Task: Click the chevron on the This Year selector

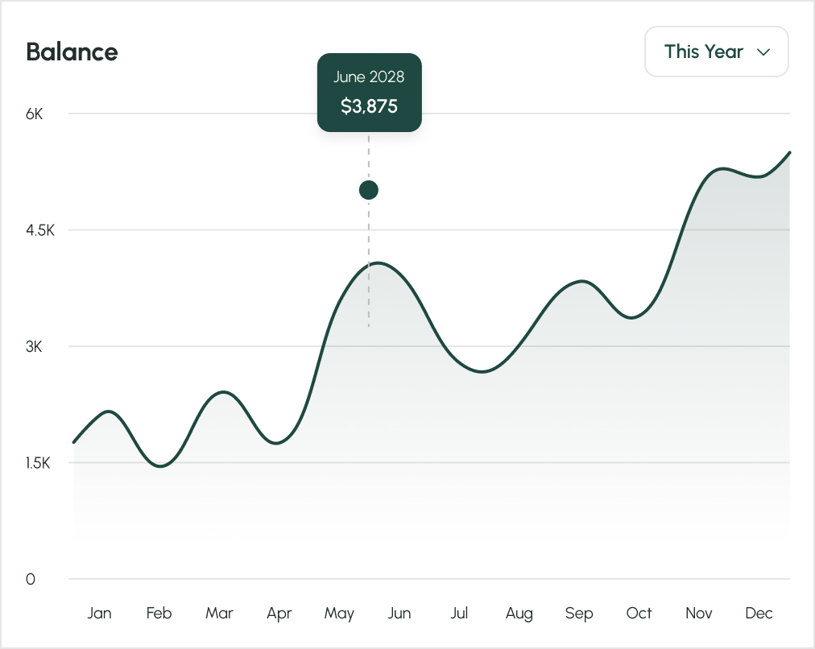Action: tap(763, 52)
